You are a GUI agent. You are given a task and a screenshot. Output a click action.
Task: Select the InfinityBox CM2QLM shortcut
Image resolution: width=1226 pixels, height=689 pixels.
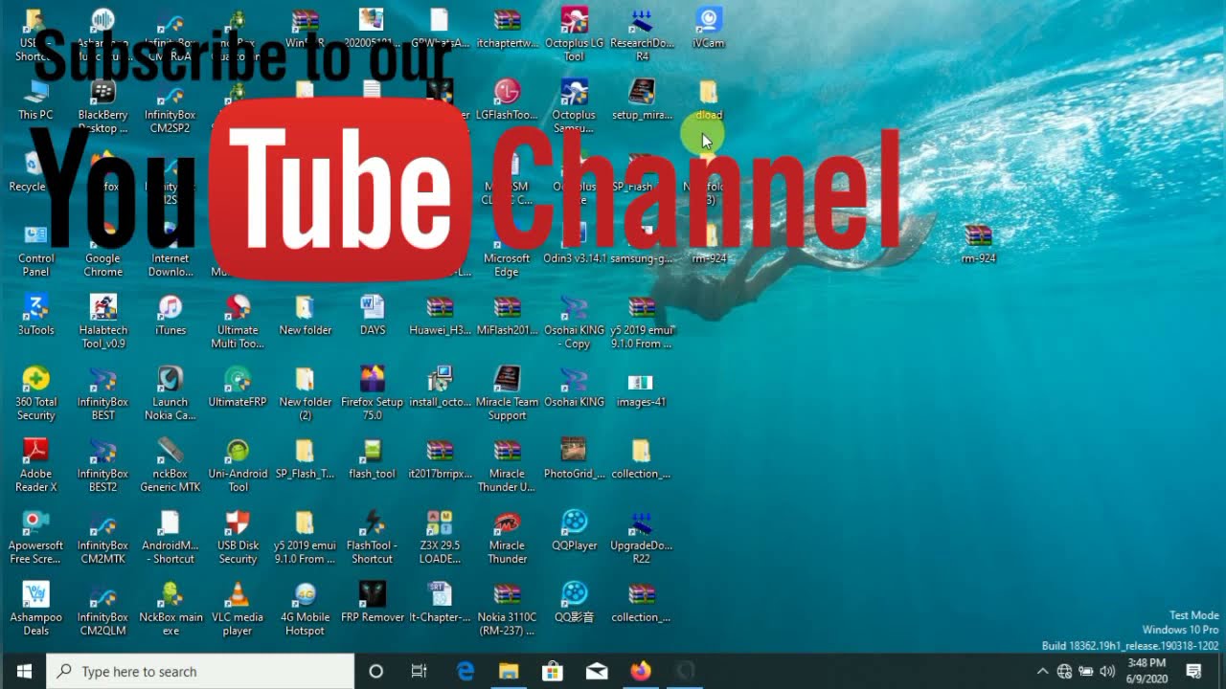pyautogui.click(x=102, y=609)
